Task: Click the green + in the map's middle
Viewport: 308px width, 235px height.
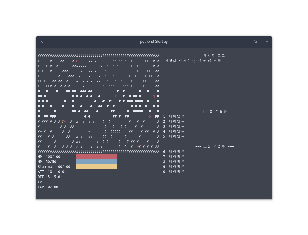Action: point(89,131)
